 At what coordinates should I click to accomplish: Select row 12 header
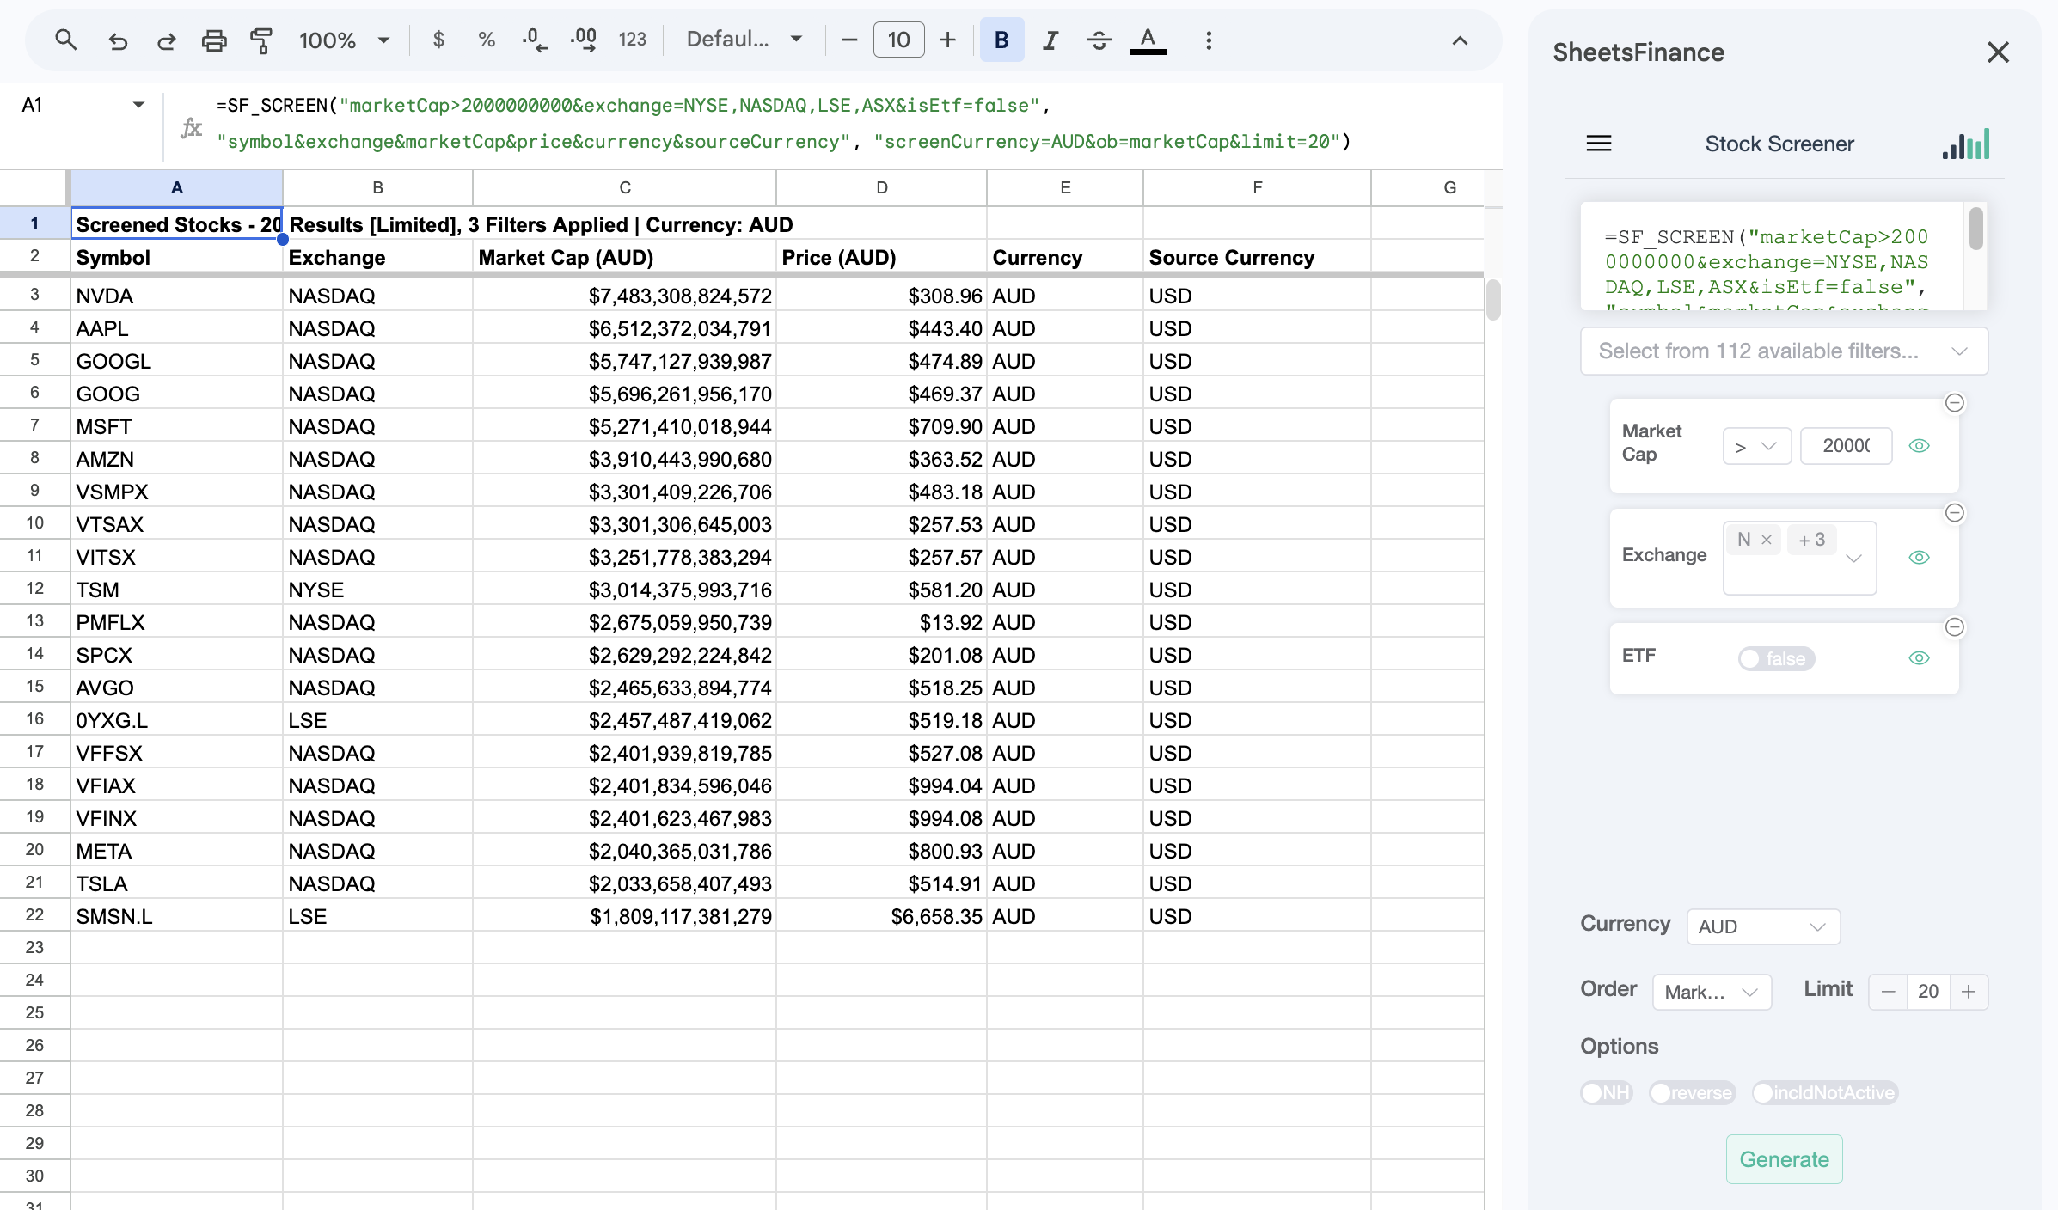34,590
